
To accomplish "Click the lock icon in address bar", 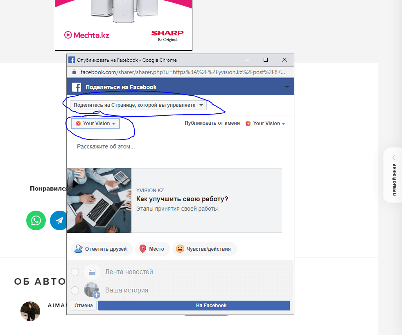I will tap(74, 72).
